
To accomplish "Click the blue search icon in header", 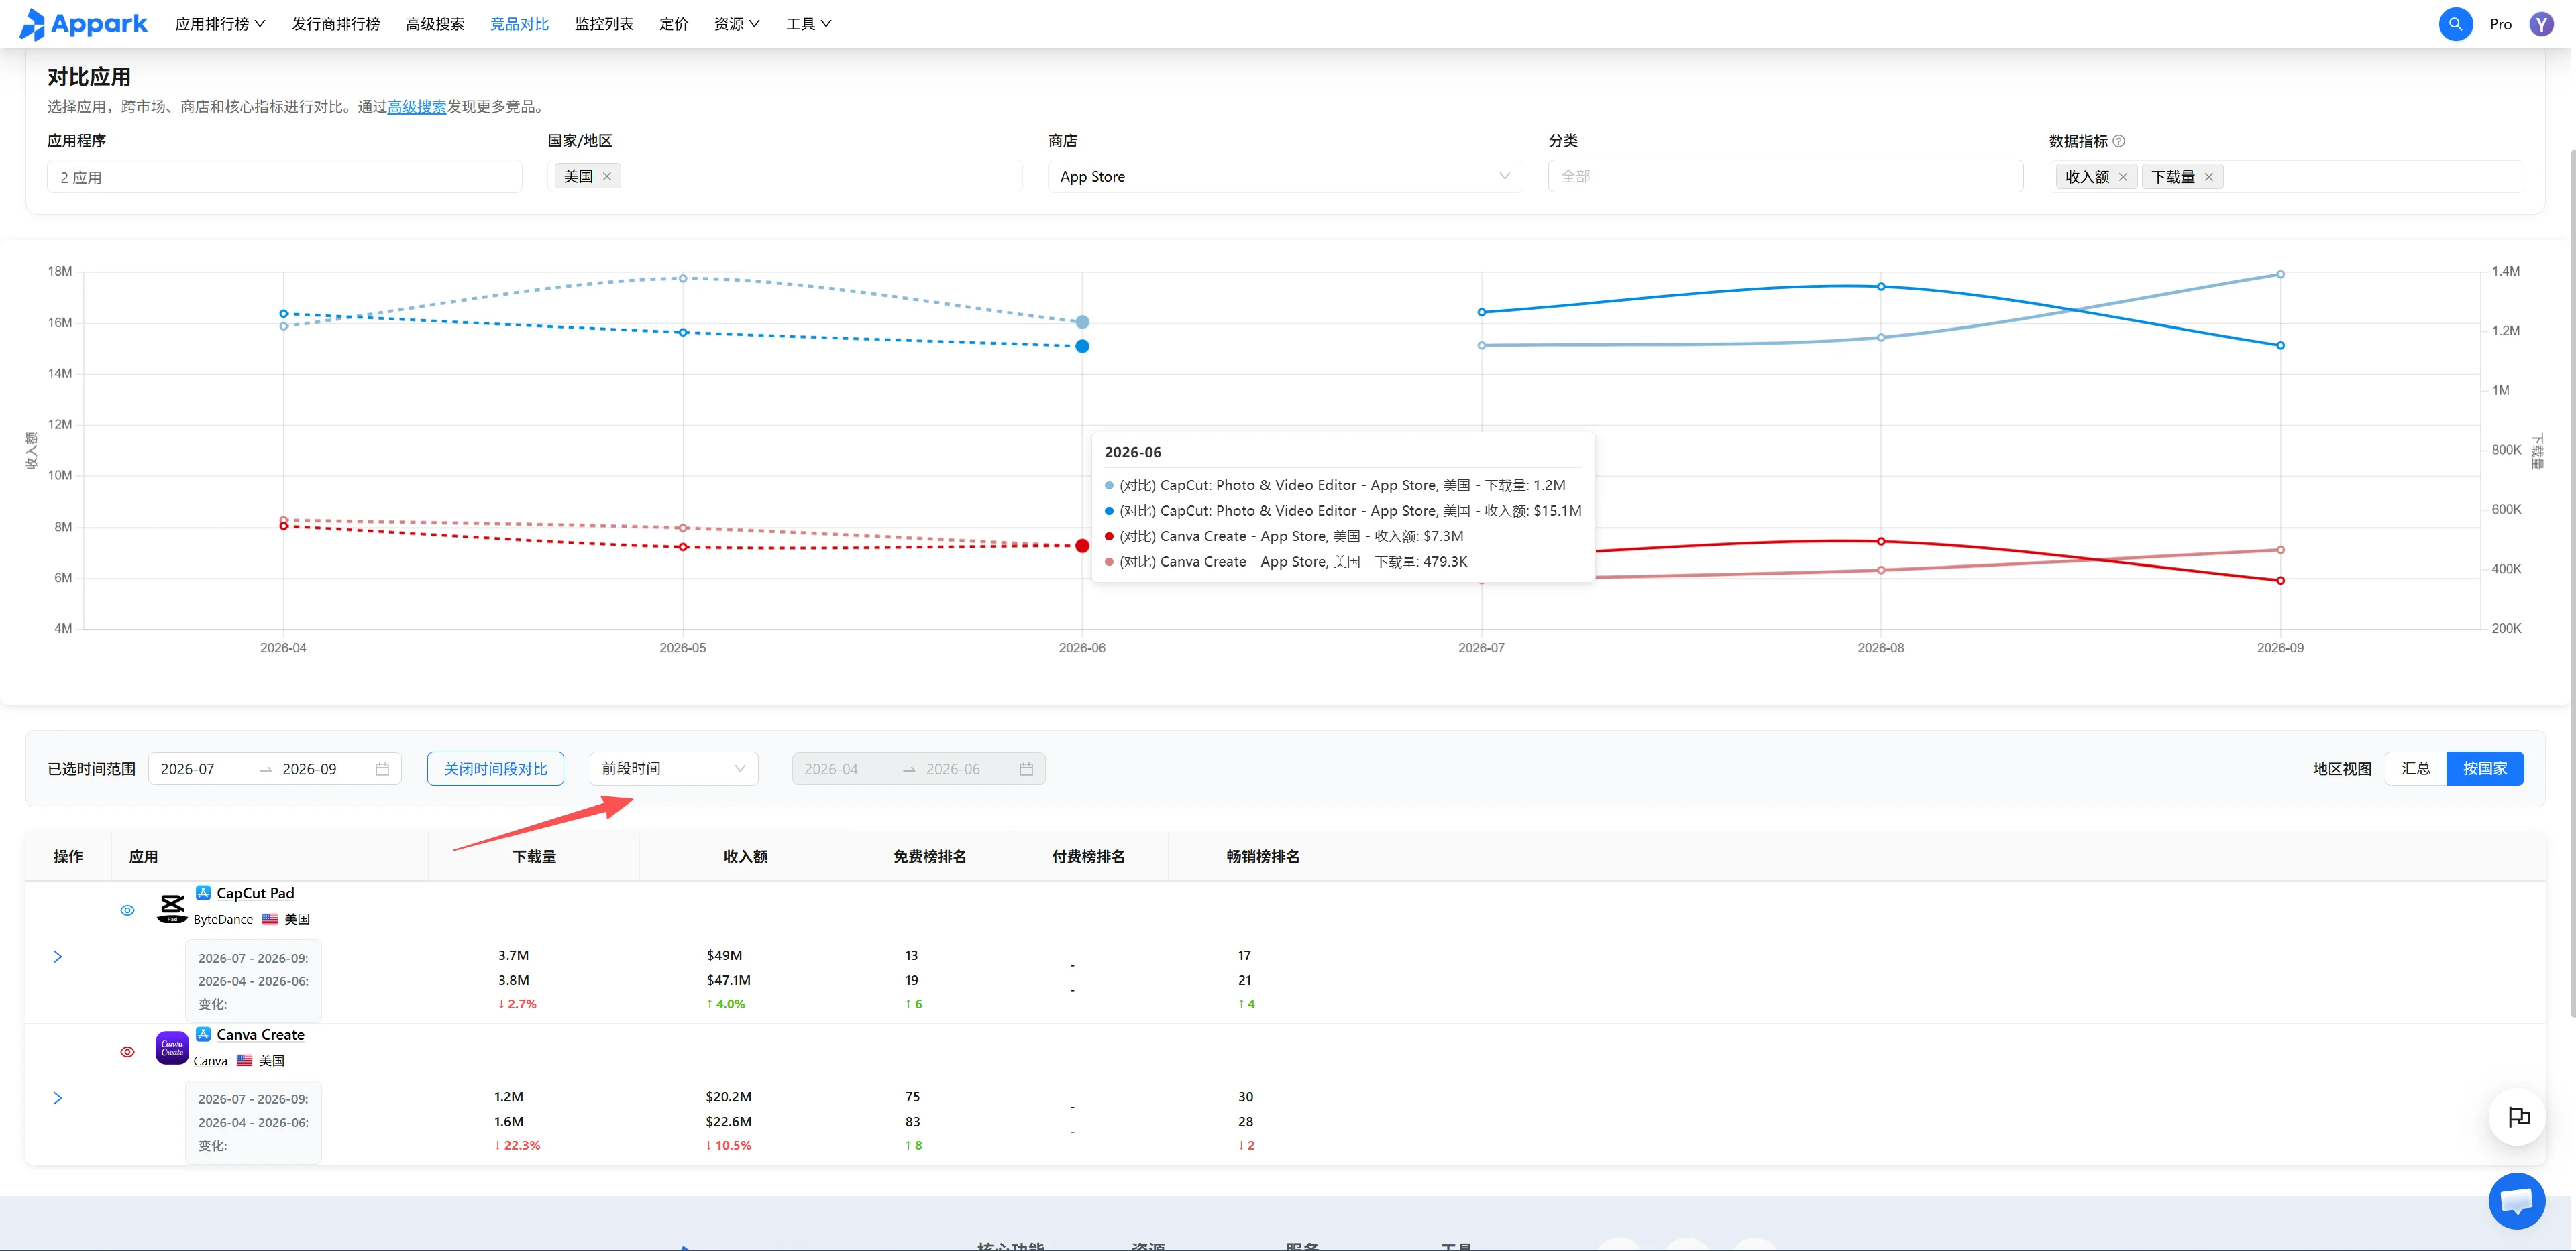I will (2455, 24).
